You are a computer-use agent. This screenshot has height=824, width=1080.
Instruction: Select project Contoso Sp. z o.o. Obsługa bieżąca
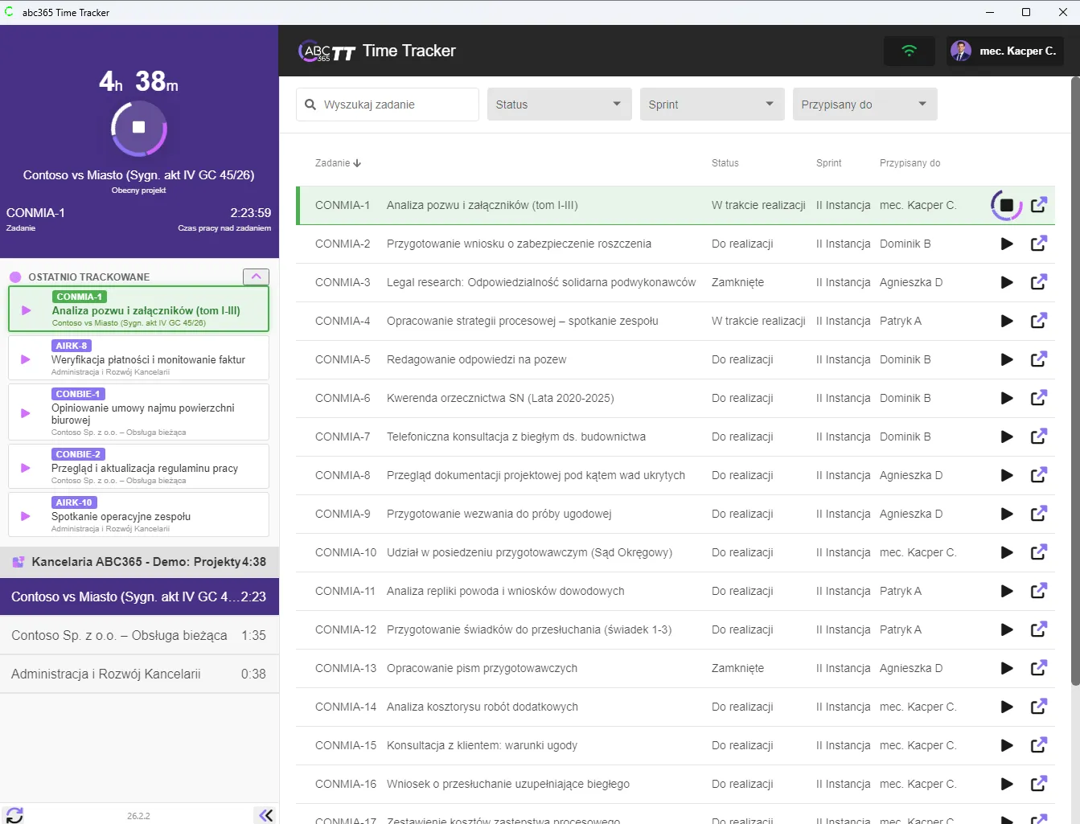(x=139, y=635)
